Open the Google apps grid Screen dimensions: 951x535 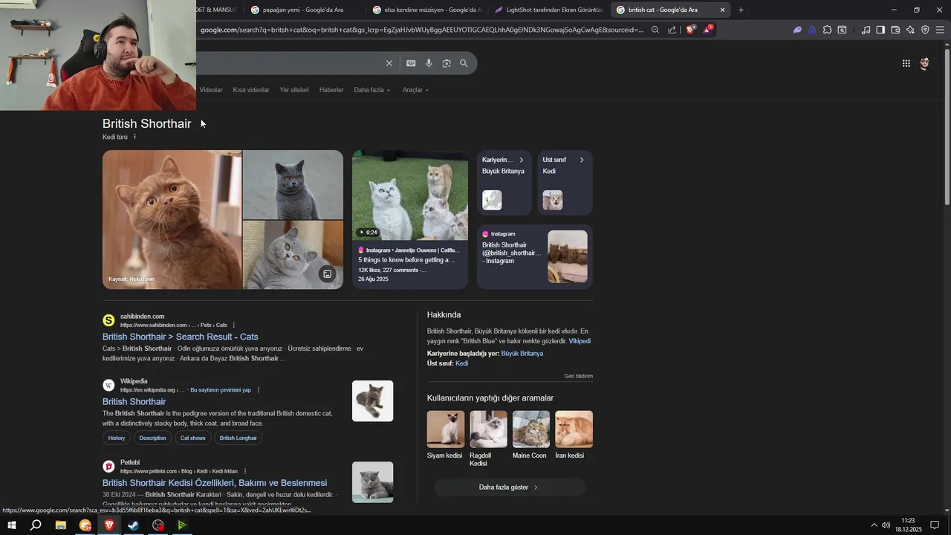(x=906, y=63)
